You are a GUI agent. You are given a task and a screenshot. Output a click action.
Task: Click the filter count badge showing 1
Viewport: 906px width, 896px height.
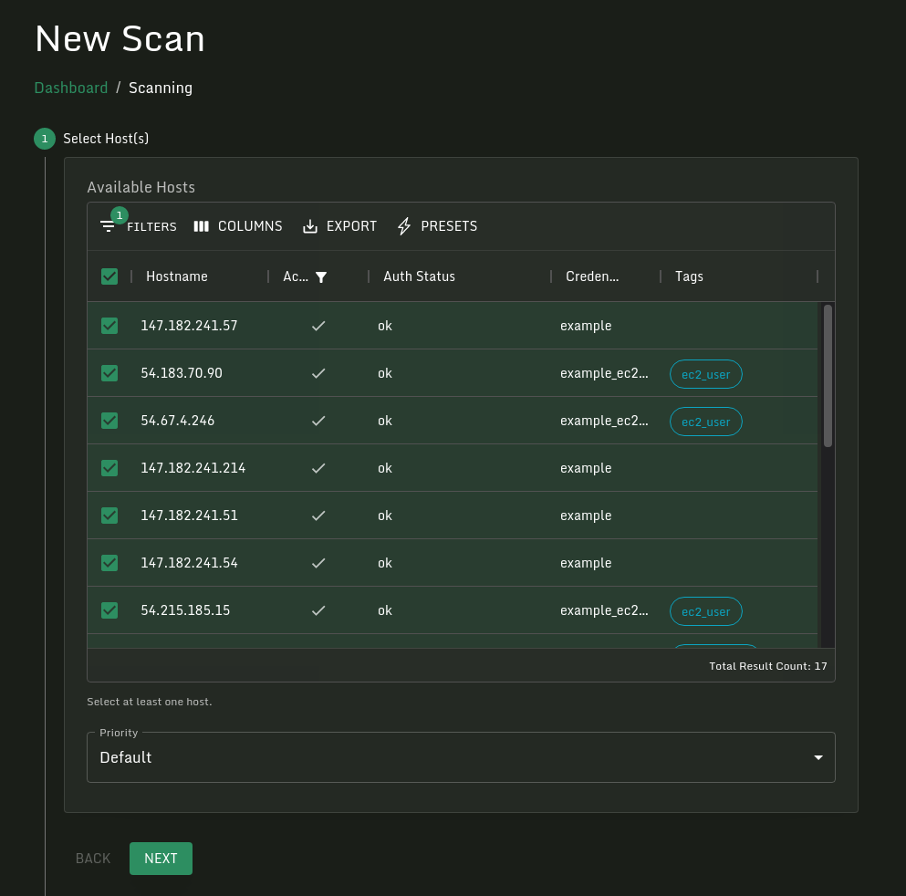pos(119,215)
